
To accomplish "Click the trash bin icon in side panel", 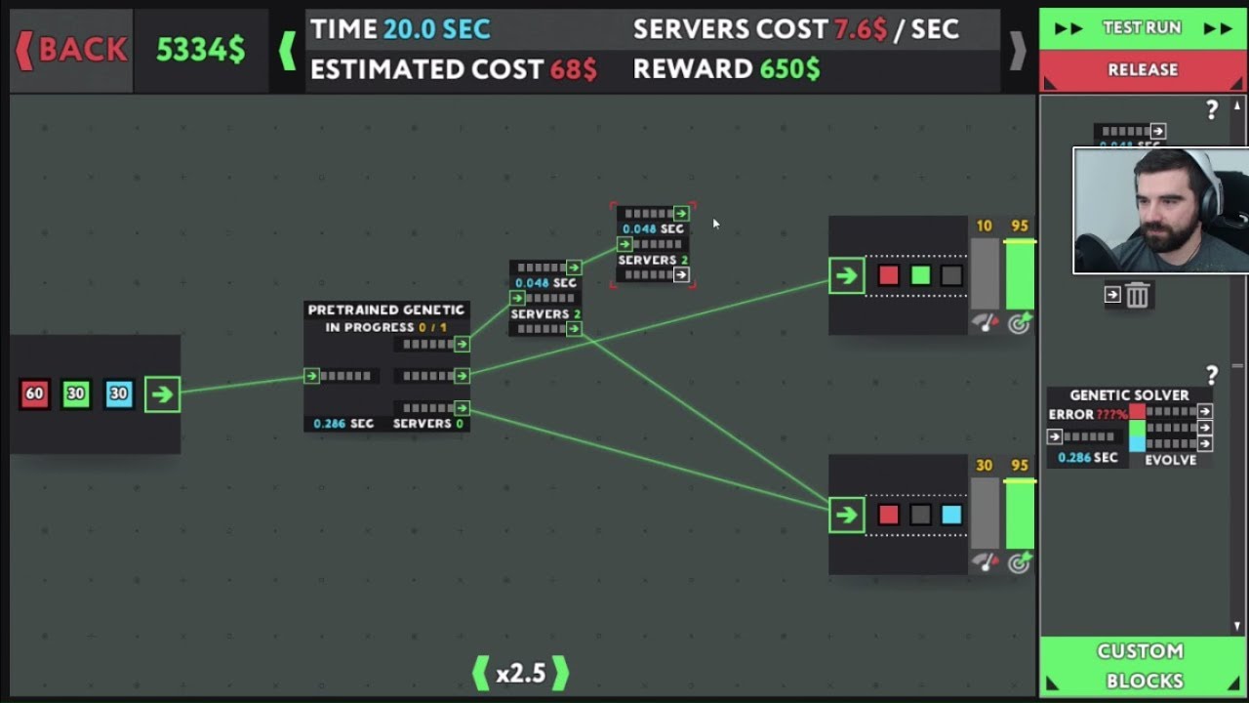I will (x=1137, y=295).
